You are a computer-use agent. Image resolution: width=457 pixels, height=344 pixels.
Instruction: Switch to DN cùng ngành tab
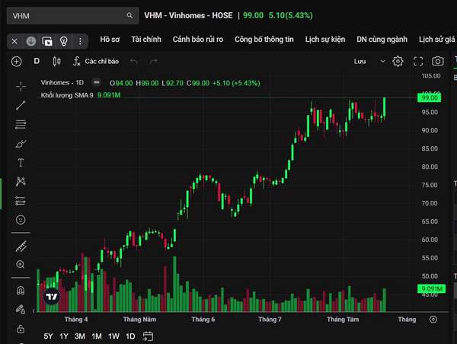pos(382,40)
